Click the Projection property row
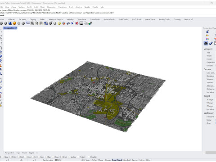 [211, 62]
